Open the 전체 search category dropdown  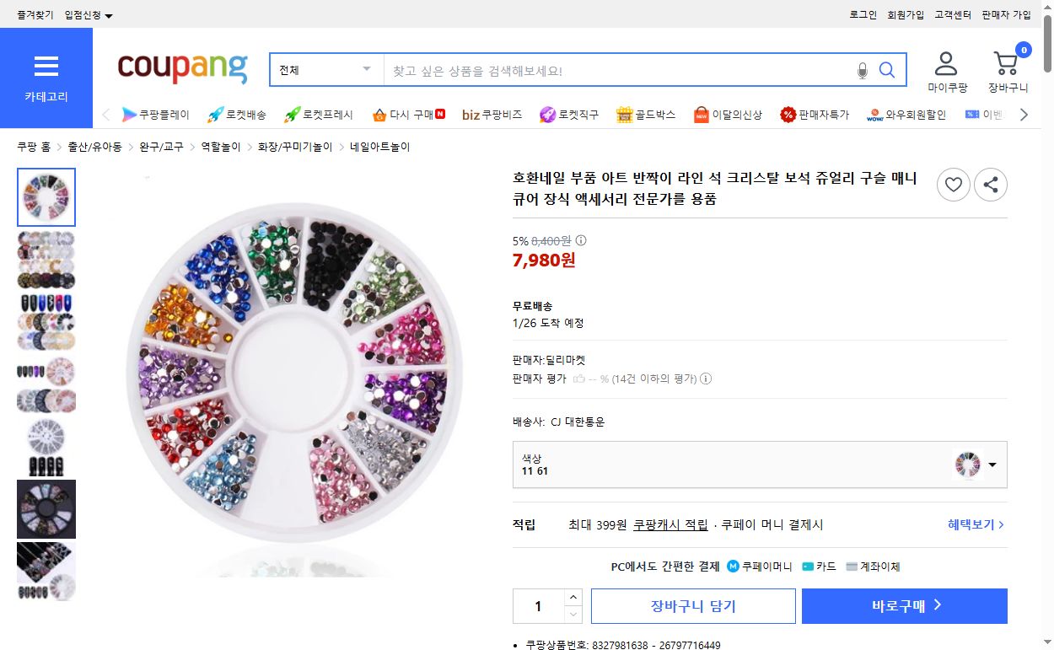(x=325, y=70)
